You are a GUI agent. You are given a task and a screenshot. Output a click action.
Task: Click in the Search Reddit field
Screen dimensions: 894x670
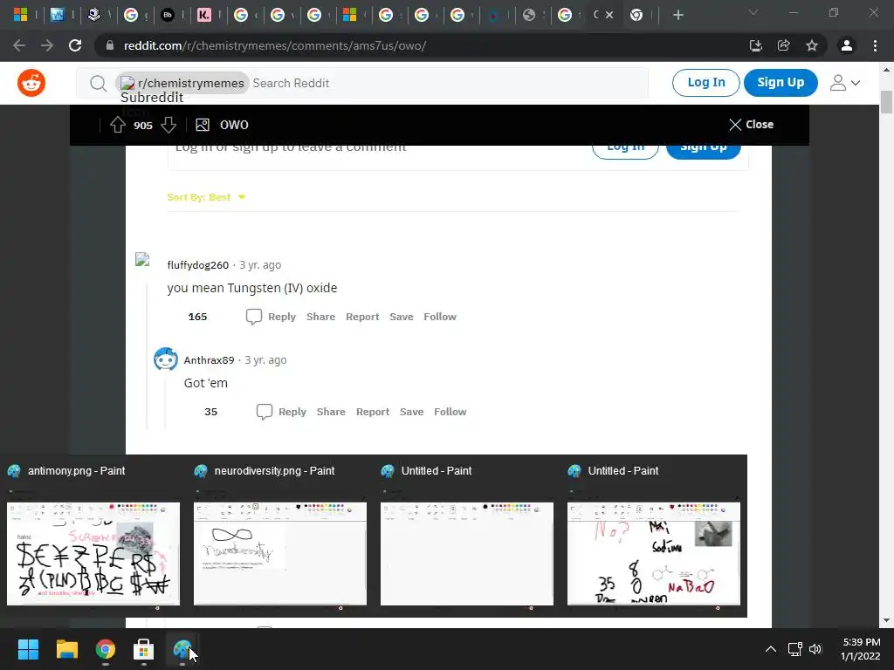coord(448,83)
